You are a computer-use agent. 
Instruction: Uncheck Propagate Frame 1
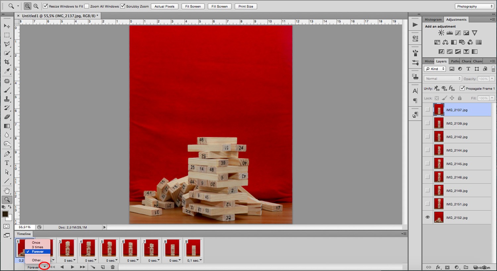463,88
